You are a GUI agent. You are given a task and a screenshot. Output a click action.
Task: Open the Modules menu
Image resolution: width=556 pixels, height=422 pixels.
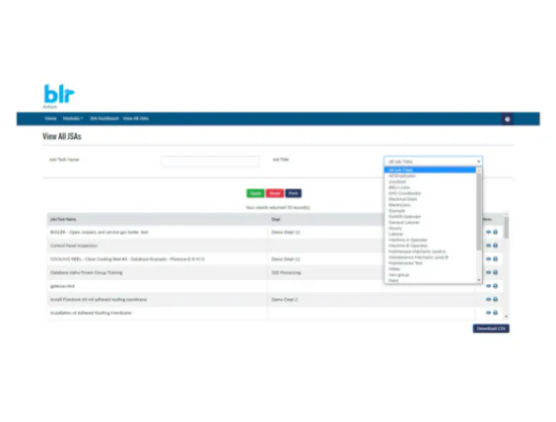click(x=73, y=118)
